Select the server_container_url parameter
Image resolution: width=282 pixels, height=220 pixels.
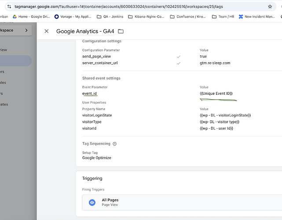[100, 63]
